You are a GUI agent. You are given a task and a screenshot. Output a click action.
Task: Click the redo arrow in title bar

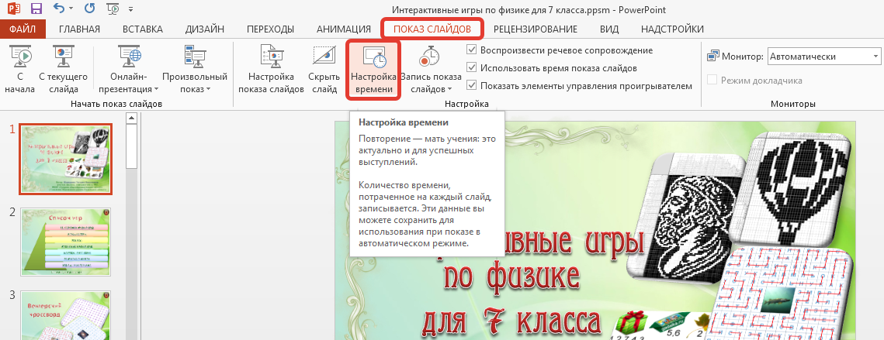(x=88, y=11)
